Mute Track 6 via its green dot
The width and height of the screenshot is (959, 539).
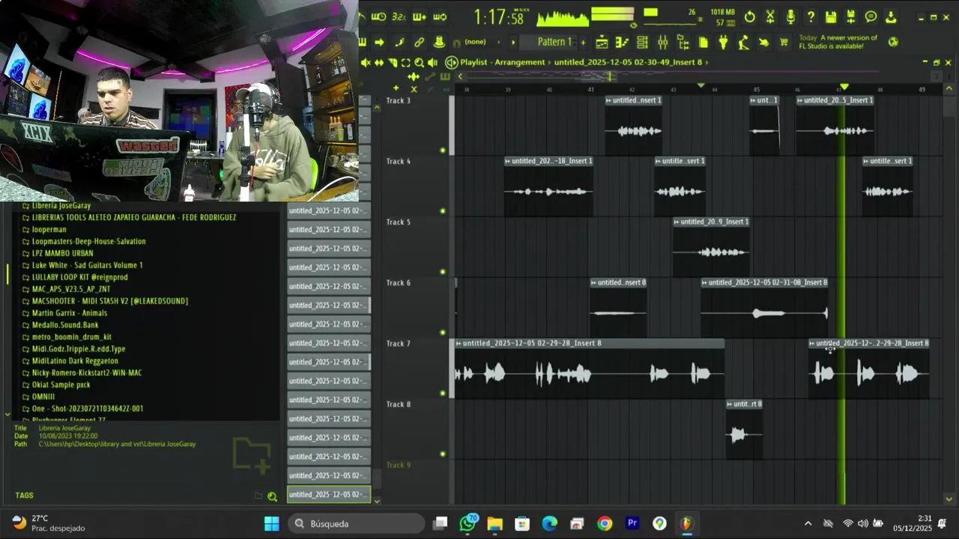[x=443, y=332]
